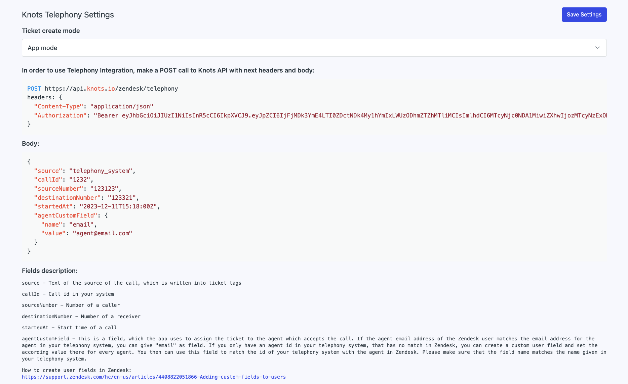Viewport: 628px width, 384px height.
Task: Open the Zendesk custom user fields article link
Action: click(x=154, y=377)
